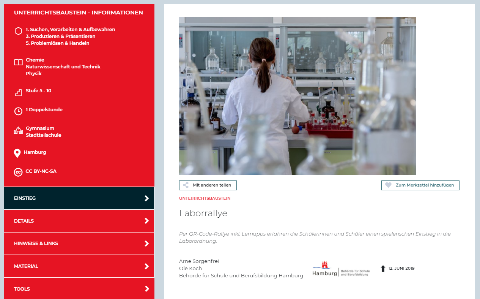Click the school building icon near Gymnasium
Viewport: 480px width, 299px height.
18,130
